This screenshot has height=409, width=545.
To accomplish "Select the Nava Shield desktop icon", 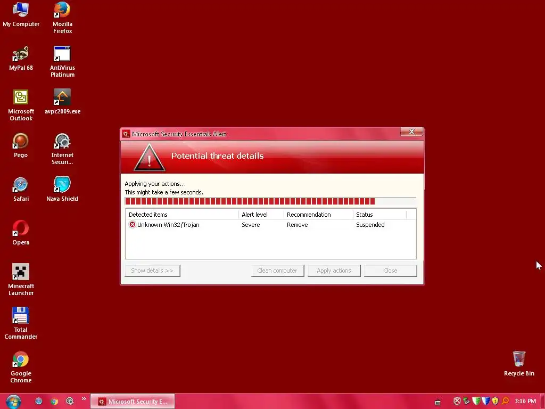I will (62, 189).
